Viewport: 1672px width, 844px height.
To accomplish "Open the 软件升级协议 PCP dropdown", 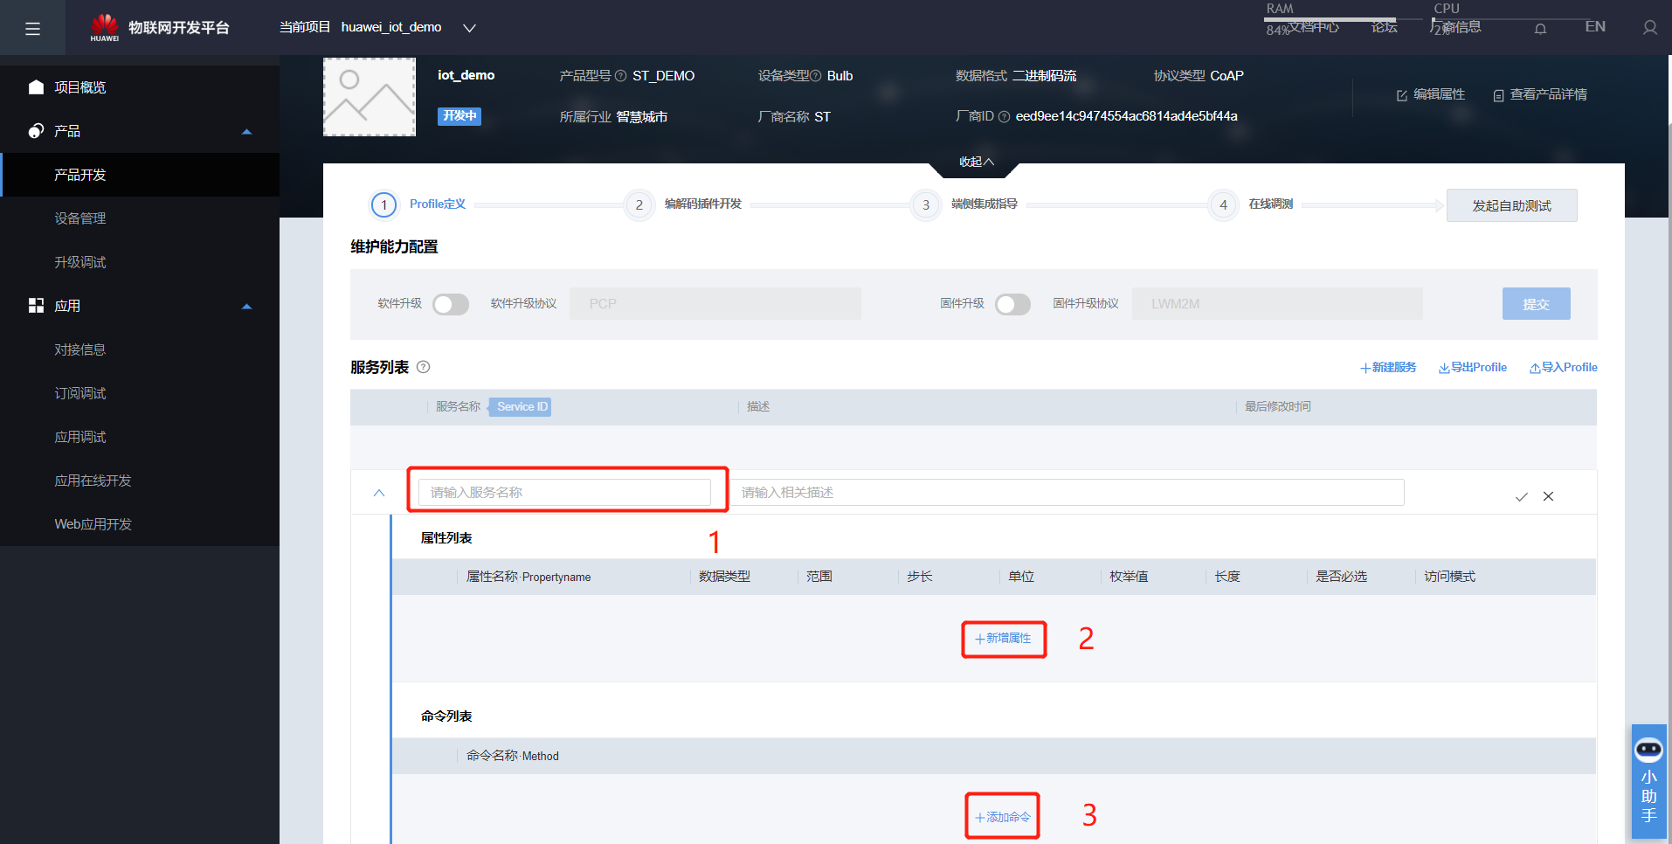I will pos(715,304).
